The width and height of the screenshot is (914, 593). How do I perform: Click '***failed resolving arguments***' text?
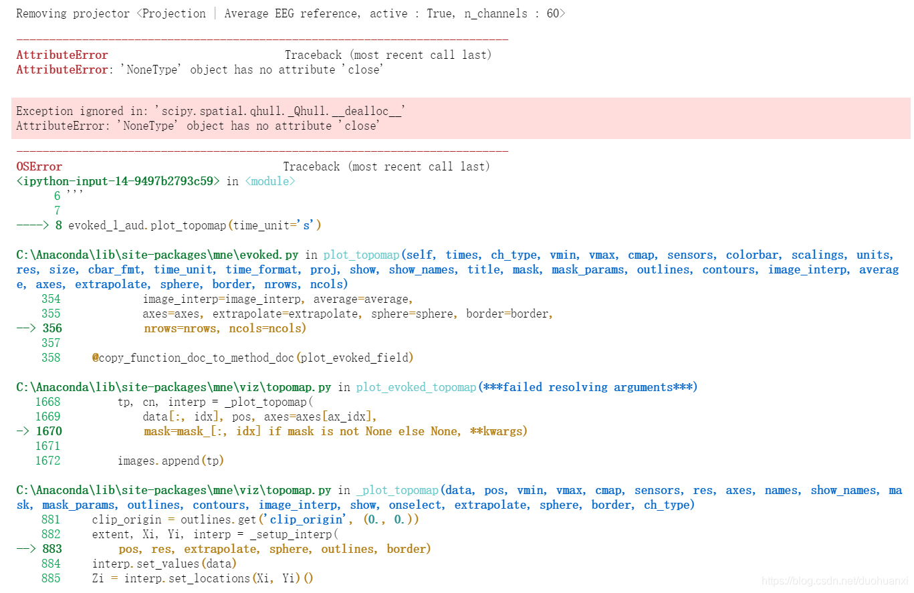coord(587,387)
